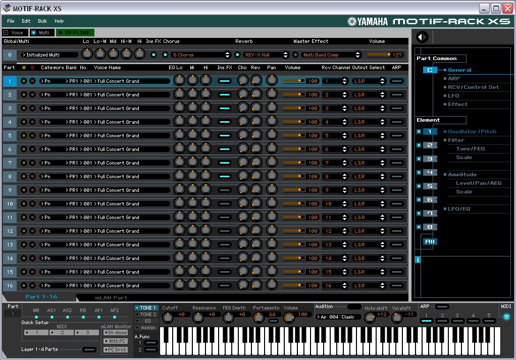516x360 pixels.
Task: Click the panel navigation arrows icon
Action: pyautogui.click(x=422, y=37)
